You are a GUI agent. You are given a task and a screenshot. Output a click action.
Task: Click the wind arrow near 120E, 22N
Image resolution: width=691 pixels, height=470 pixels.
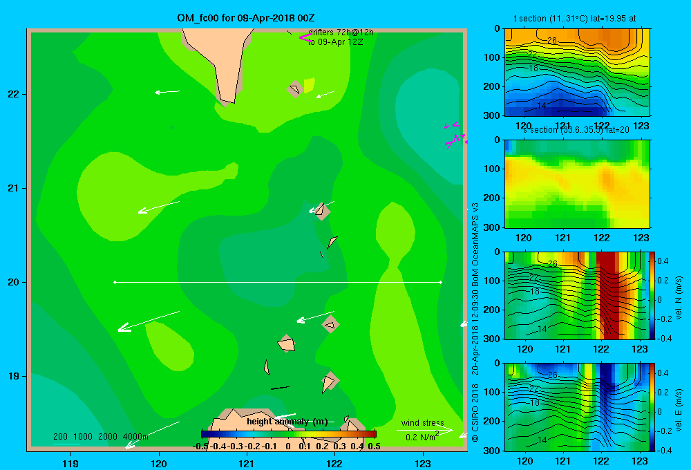click(167, 92)
